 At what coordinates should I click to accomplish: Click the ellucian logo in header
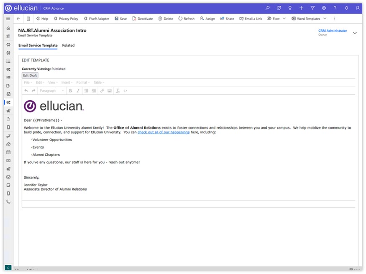click(21, 8)
